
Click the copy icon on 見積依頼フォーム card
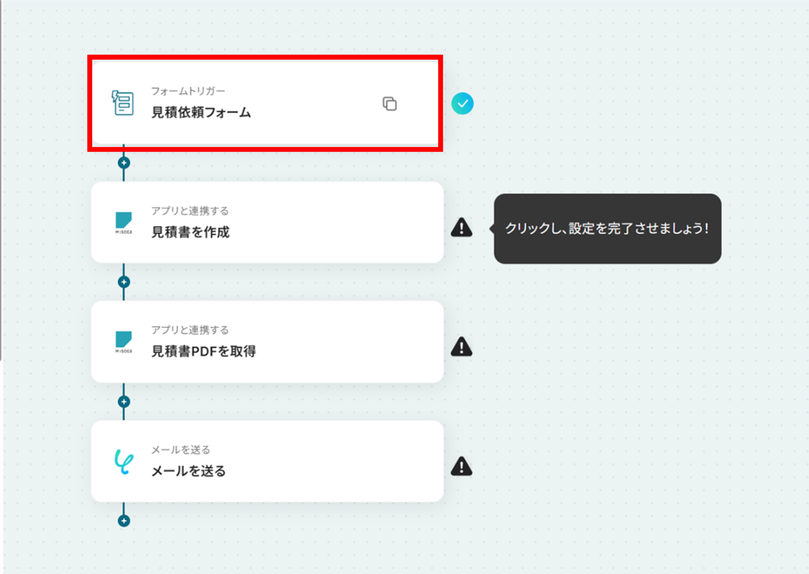pos(389,104)
